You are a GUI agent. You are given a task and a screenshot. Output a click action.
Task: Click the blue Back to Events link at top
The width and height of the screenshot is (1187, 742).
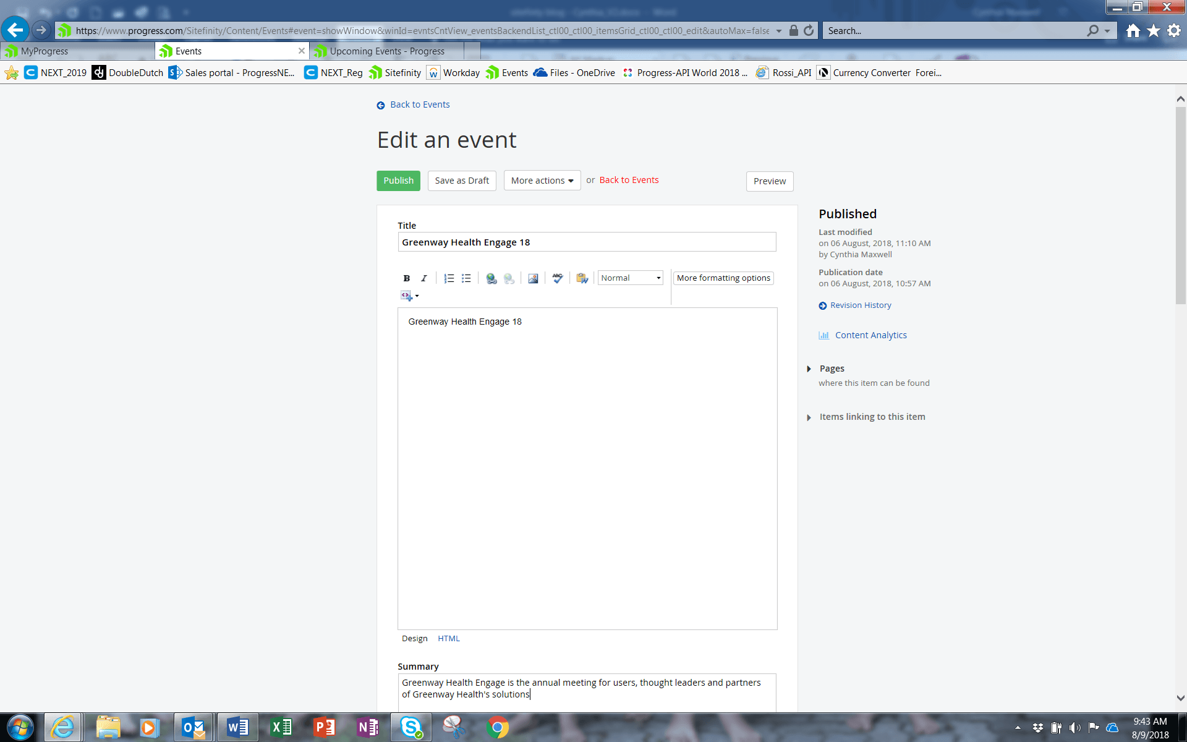[420, 104]
